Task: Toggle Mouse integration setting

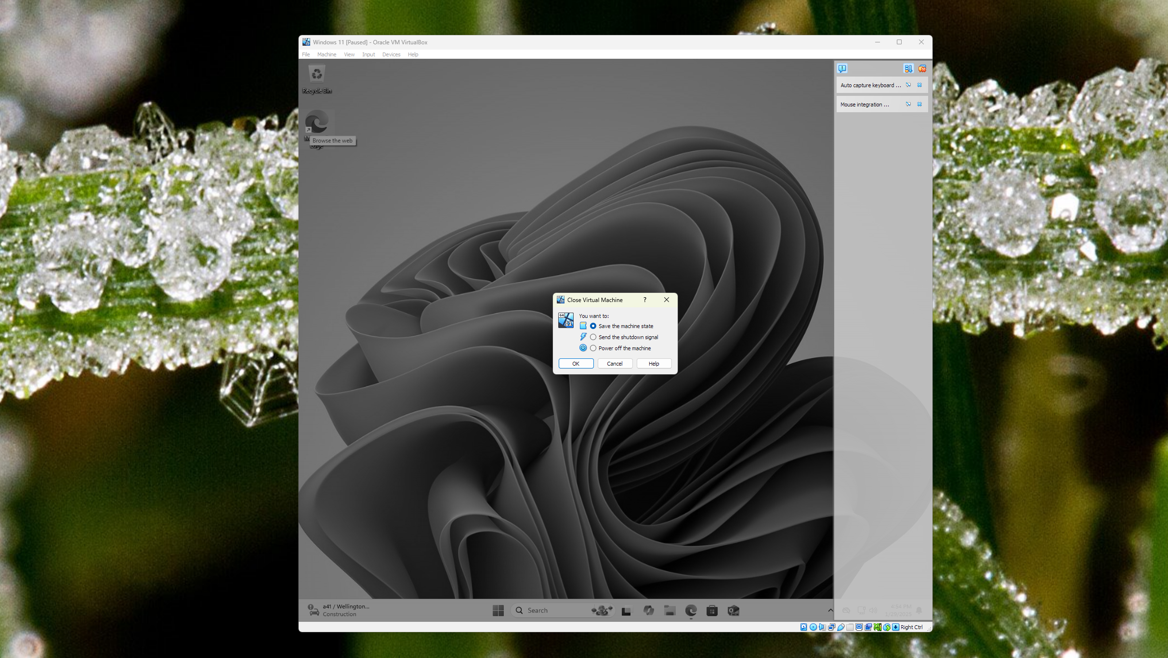Action: [907, 104]
